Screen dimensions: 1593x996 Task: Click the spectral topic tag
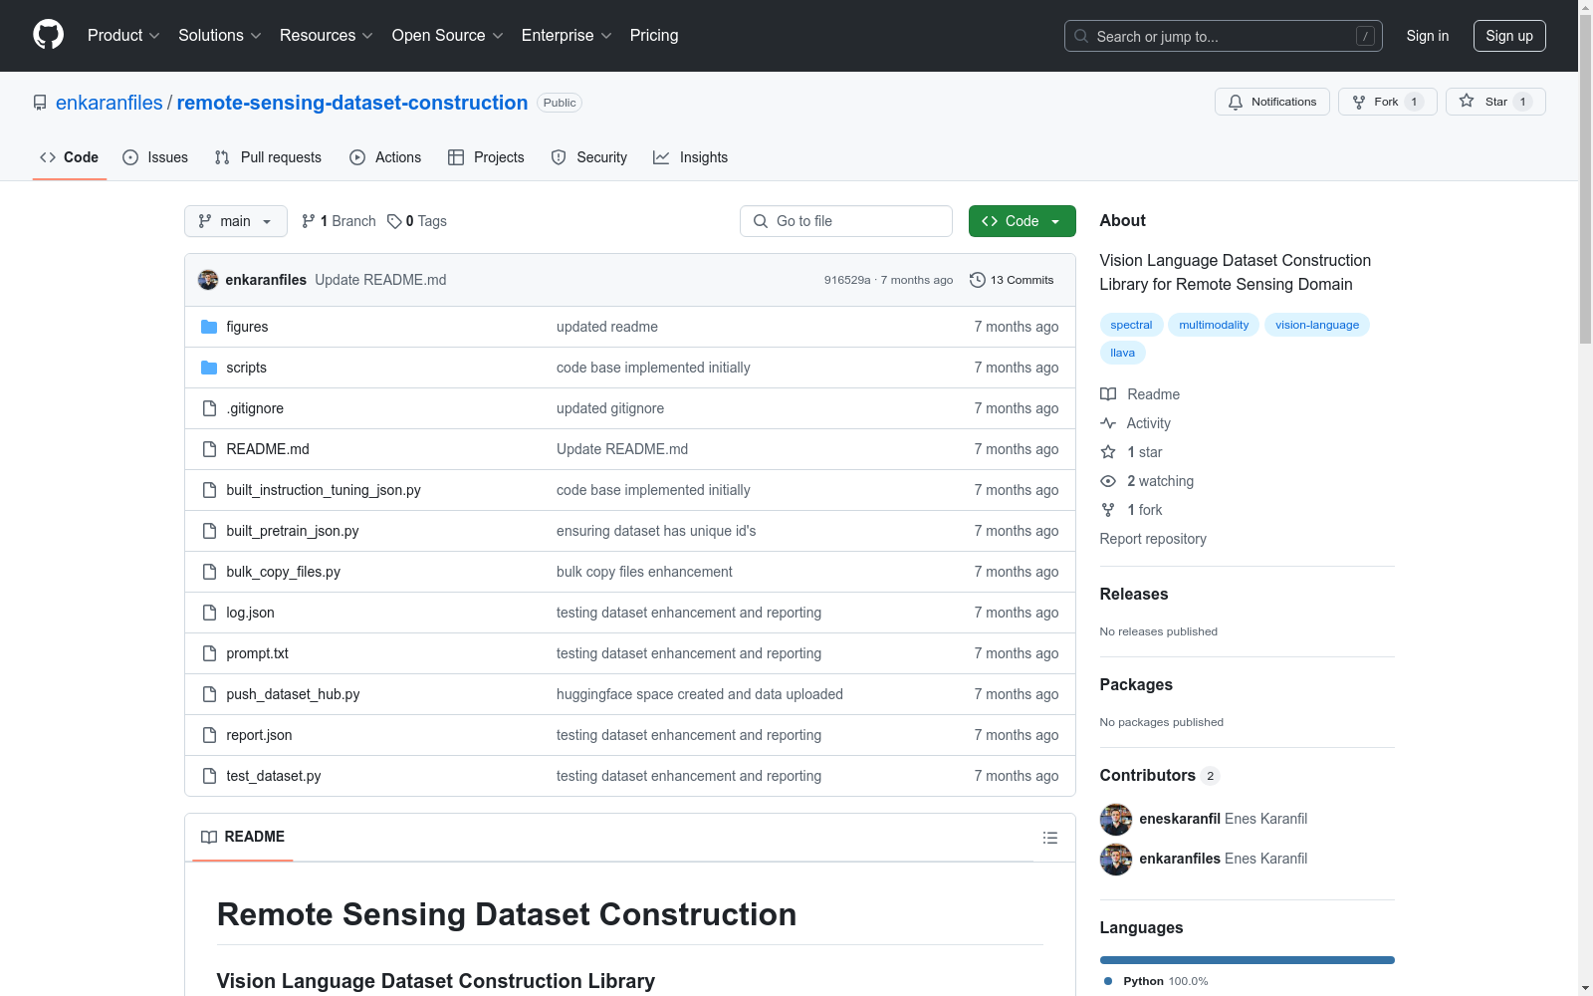pos(1131,325)
